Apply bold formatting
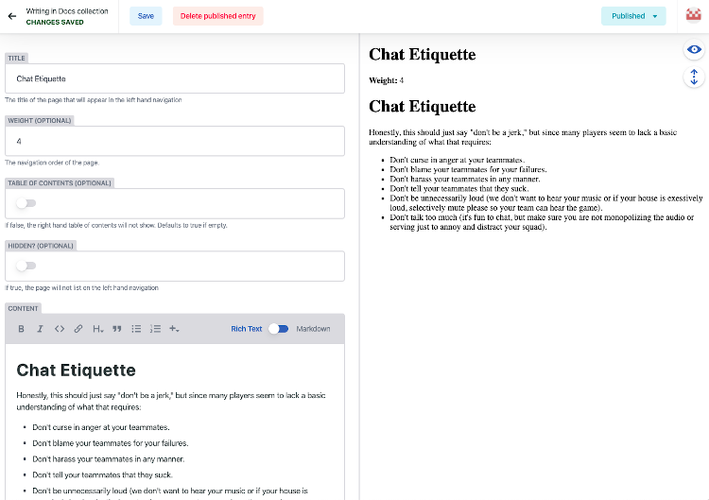 point(21,329)
